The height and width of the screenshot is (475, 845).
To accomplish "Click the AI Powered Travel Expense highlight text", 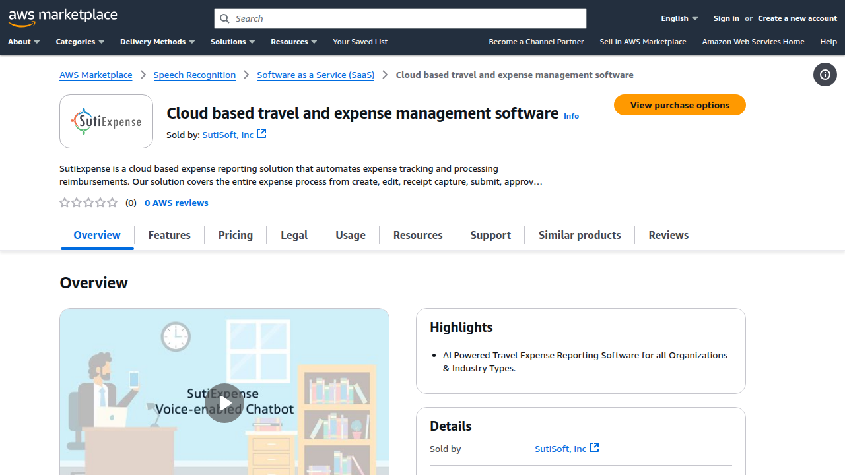I will coord(585,362).
